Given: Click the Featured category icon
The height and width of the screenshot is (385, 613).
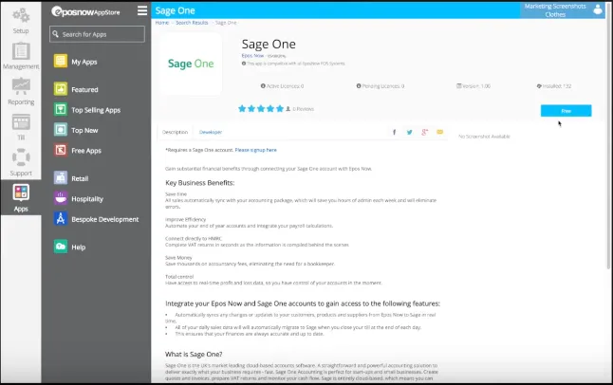Looking at the screenshot, I should (x=60, y=89).
